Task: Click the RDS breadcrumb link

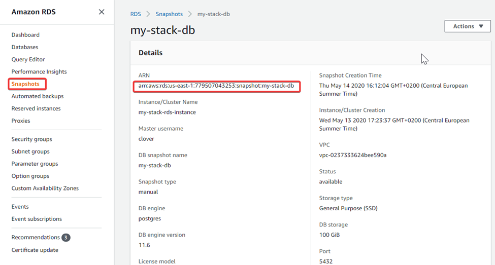Action: coord(136,14)
